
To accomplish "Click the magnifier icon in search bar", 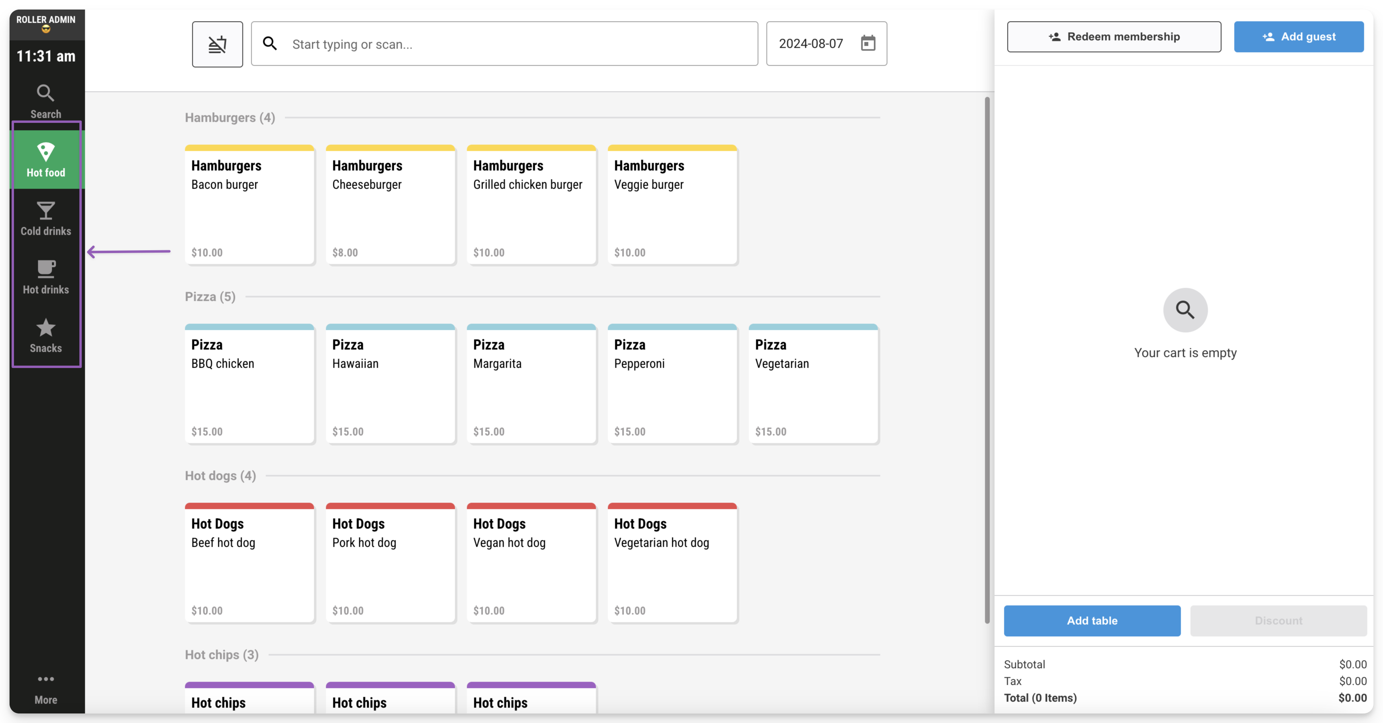I will coord(270,43).
